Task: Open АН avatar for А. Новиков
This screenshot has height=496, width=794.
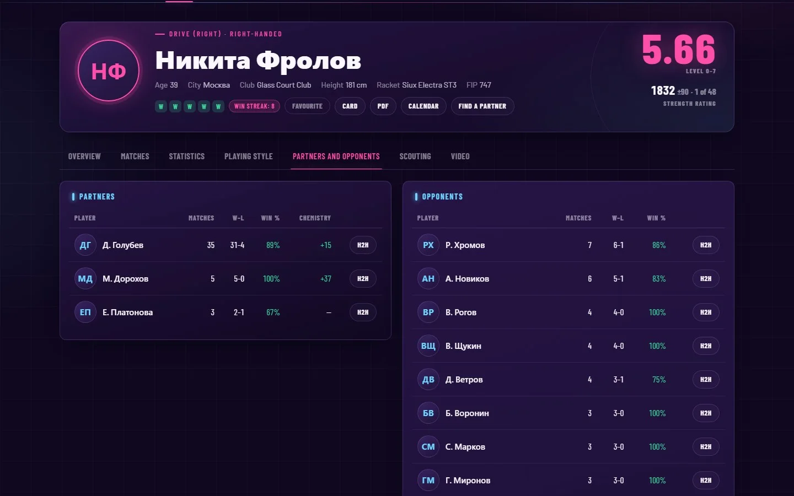Action: point(428,279)
